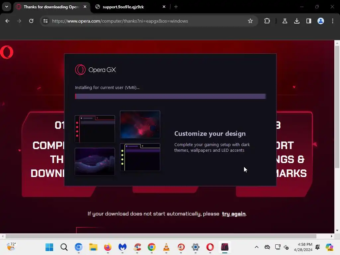
Task: Open the Chrome Labs flask icon
Action: tap(285, 21)
